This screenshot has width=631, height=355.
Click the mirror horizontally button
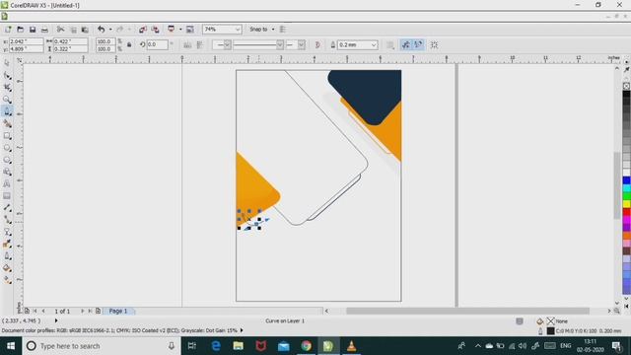coord(187,45)
